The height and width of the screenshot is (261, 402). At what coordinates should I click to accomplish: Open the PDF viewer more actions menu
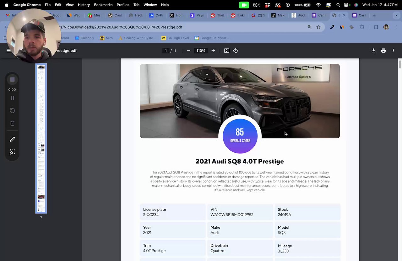click(x=393, y=51)
